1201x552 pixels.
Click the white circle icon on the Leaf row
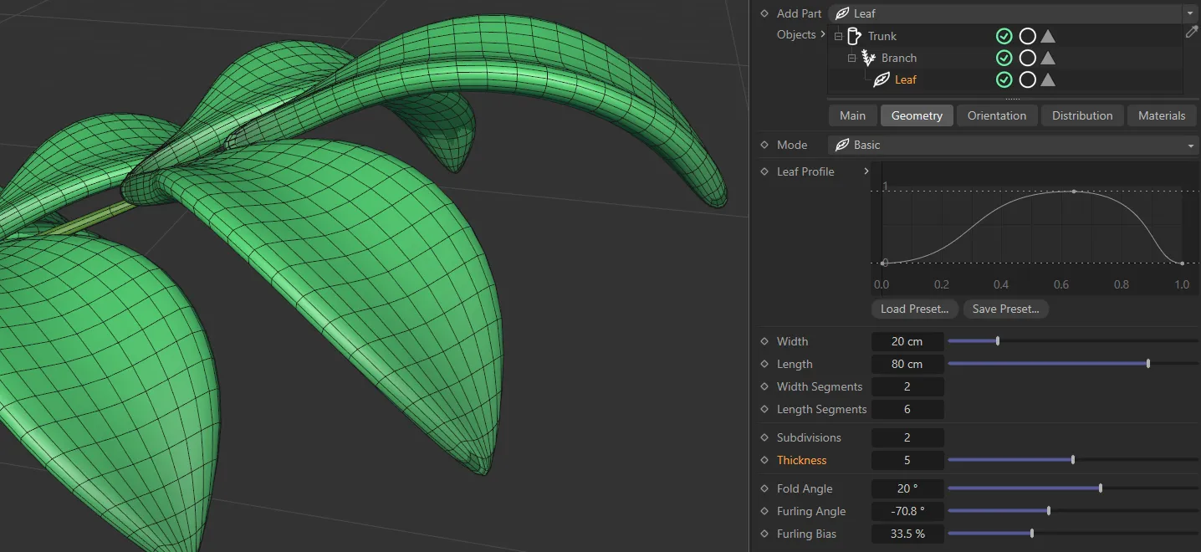click(x=1028, y=79)
